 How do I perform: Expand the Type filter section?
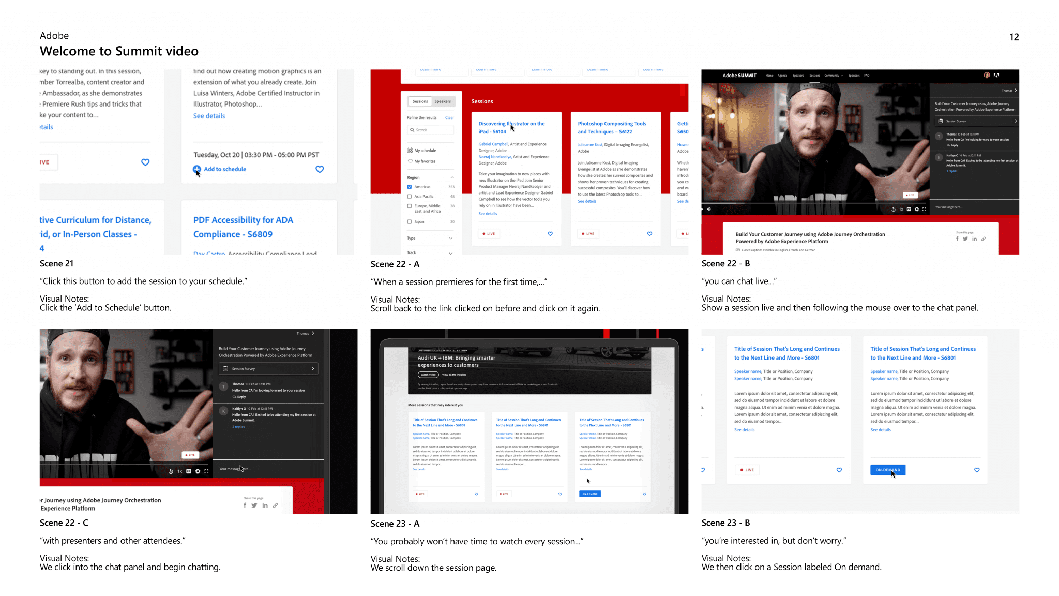tap(451, 239)
